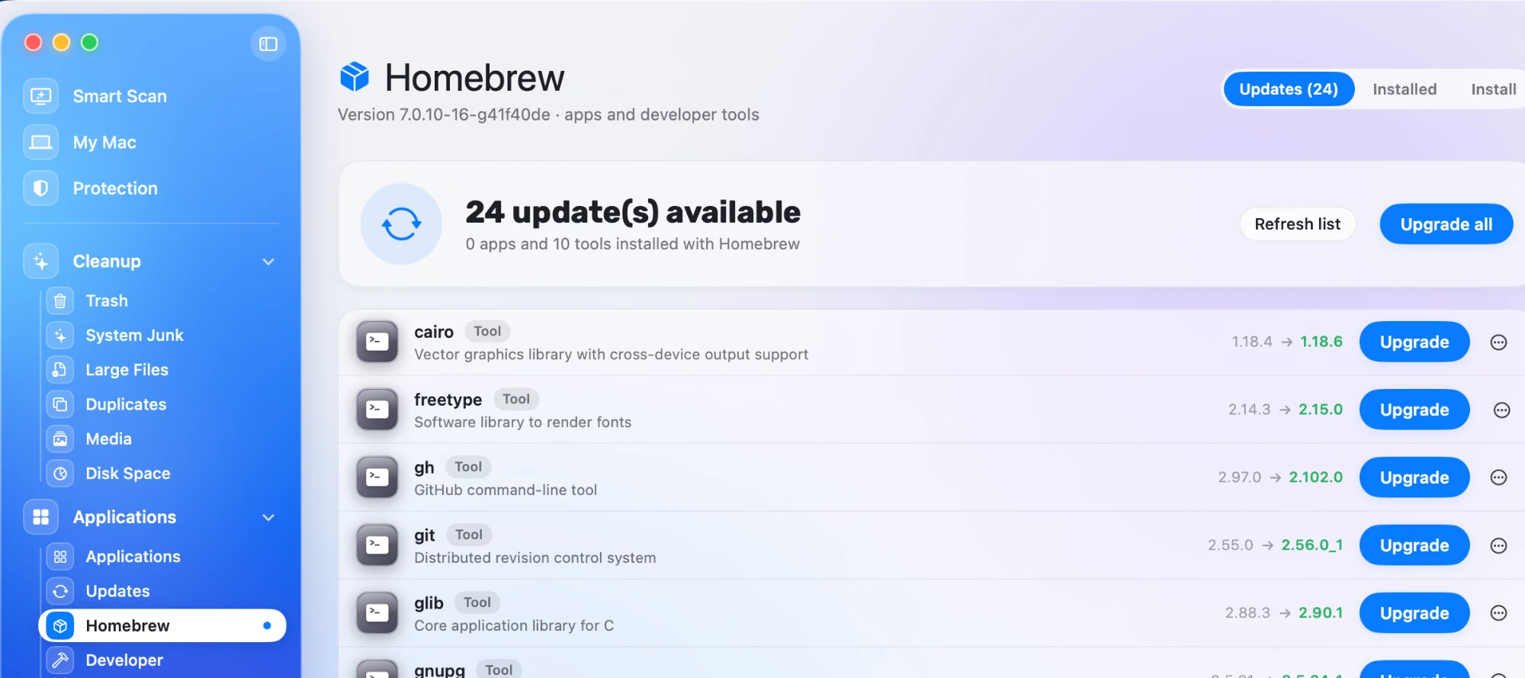The width and height of the screenshot is (1525, 678).
Task: Open more options for git
Action: coord(1498,545)
